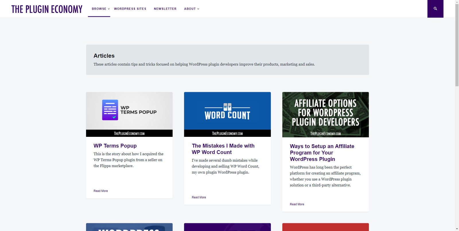
Task: Open the WordPress Sites menu item
Action: (x=130, y=9)
